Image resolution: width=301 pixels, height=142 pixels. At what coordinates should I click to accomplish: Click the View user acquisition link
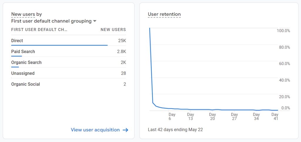[95, 130]
